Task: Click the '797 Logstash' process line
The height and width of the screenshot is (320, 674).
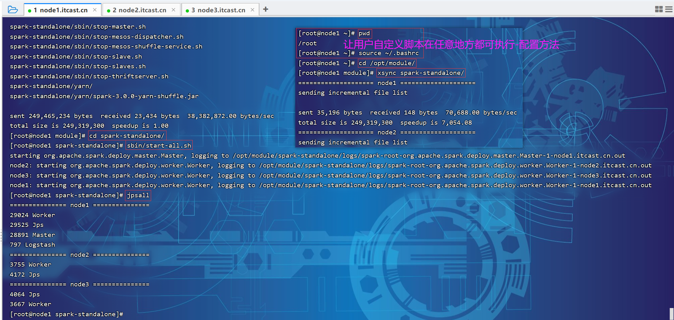Action: tap(32, 245)
